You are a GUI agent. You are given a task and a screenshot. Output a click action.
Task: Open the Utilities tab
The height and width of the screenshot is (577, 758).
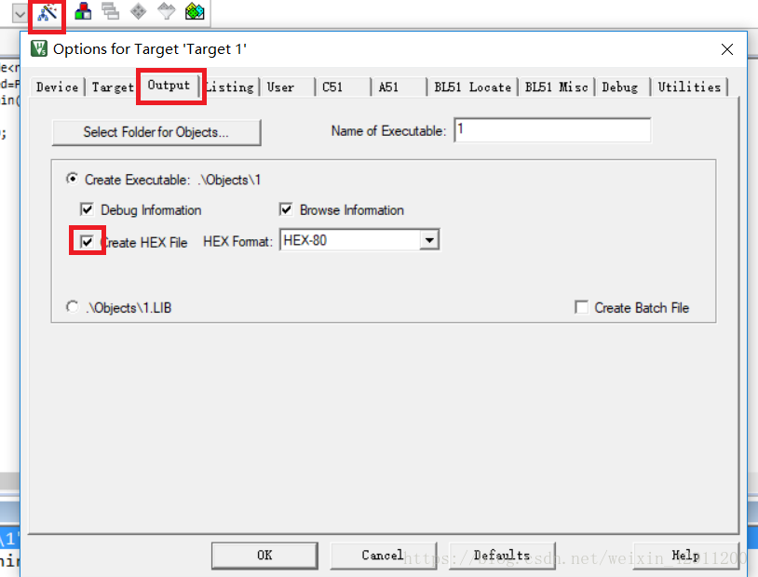(689, 87)
